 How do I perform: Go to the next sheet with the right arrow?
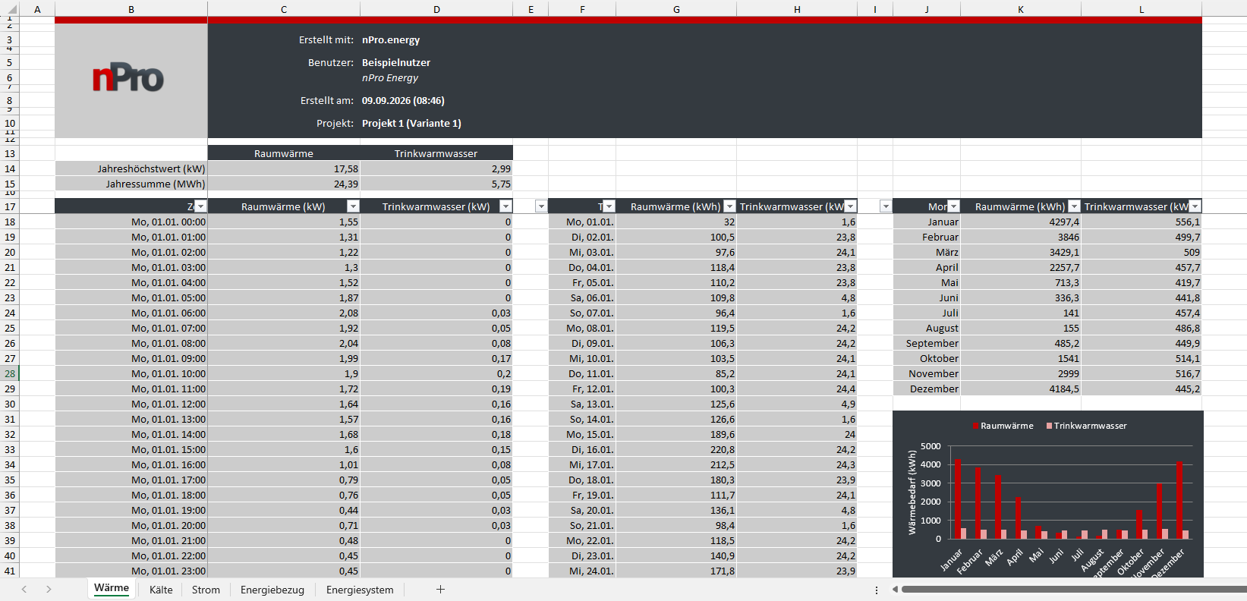[x=49, y=590]
